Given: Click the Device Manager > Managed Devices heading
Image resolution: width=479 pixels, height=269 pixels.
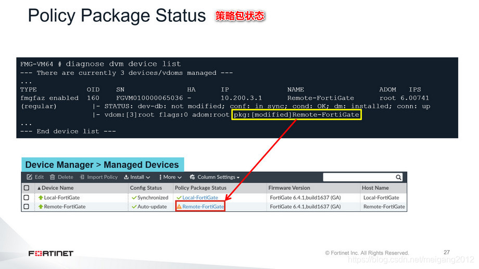Looking at the screenshot, I should click(102, 165).
